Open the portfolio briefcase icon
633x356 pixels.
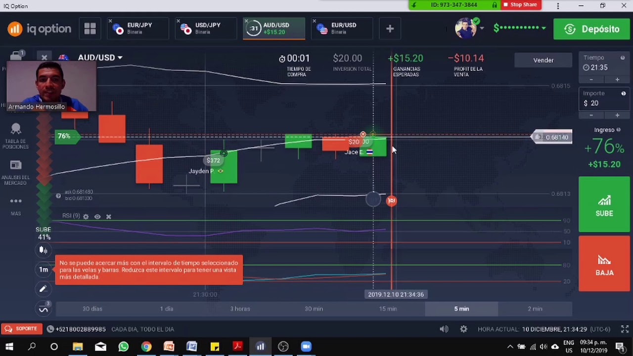tap(16, 55)
